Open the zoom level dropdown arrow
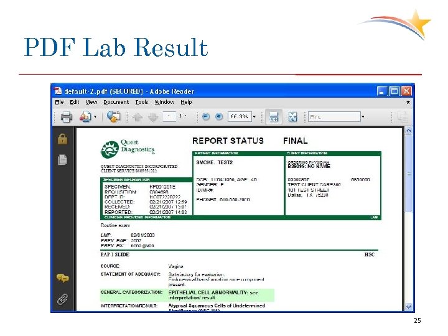Image resolution: width=448 pixels, height=336 pixels. [x=254, y=117]
